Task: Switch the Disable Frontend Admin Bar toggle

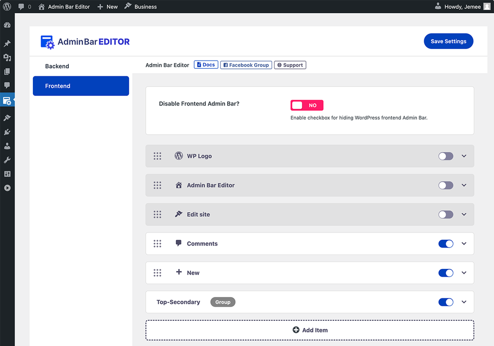Action: pyautogui.click(x=307, y=105)
